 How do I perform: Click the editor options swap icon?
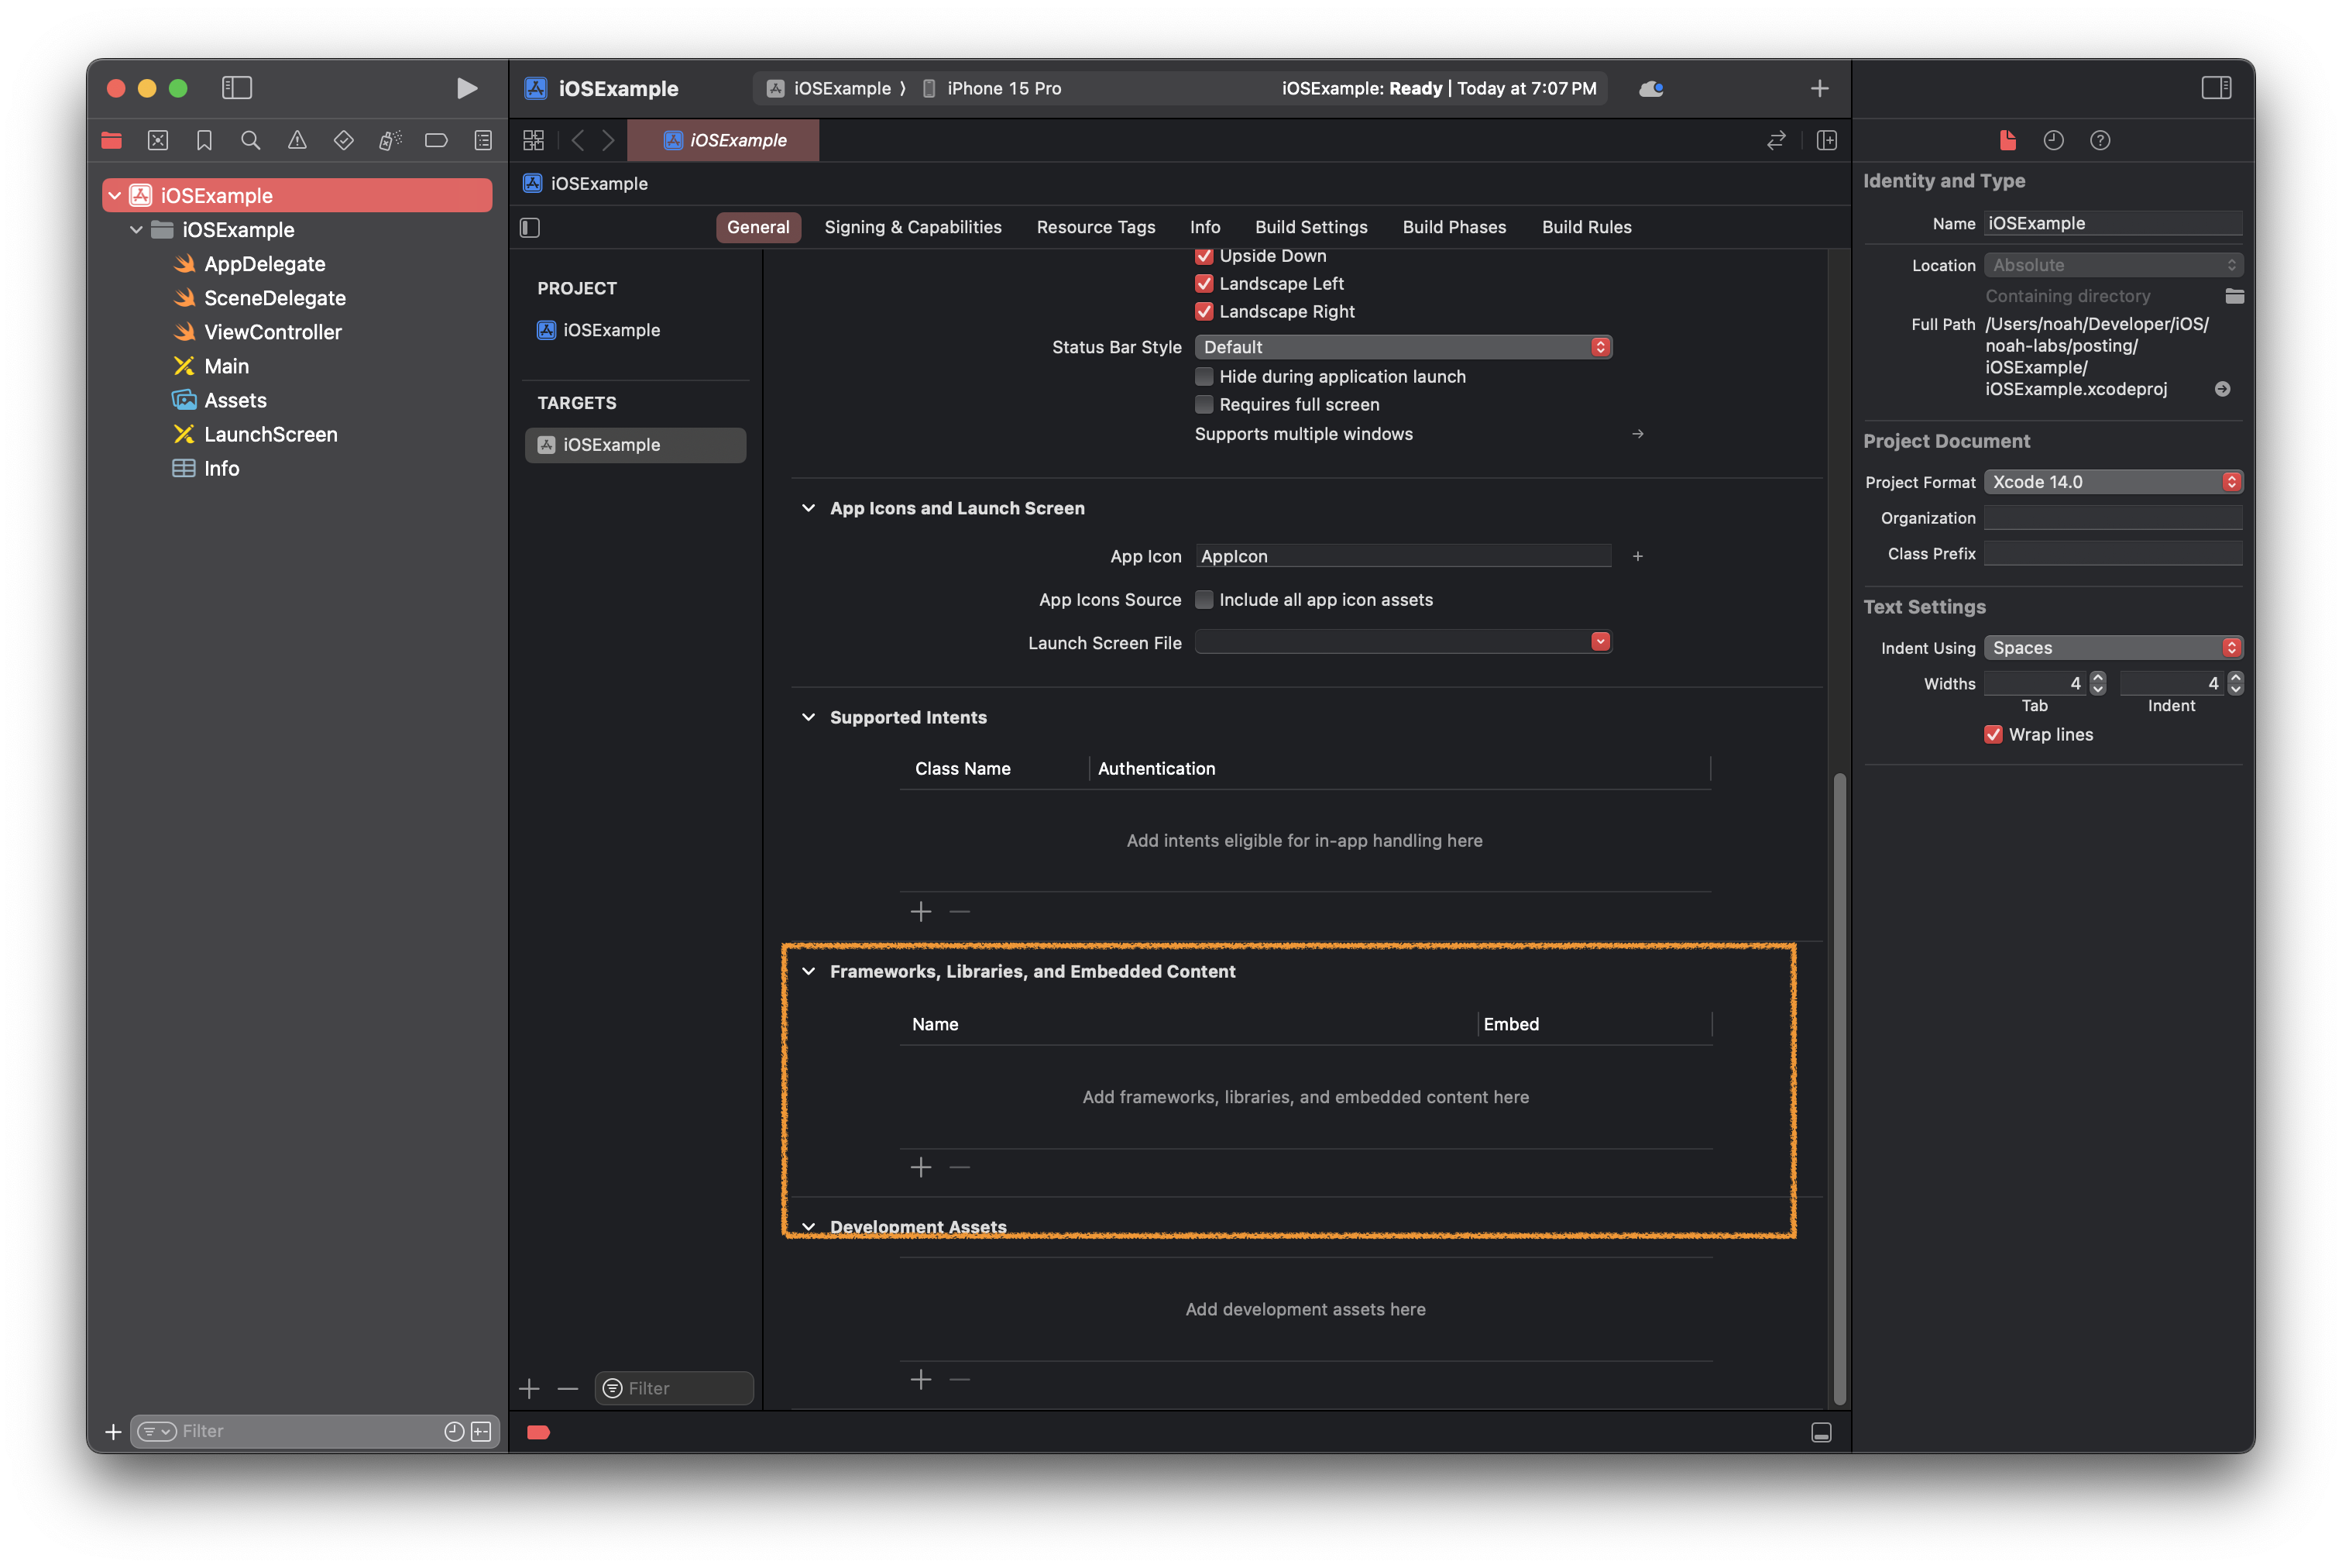1776,140
